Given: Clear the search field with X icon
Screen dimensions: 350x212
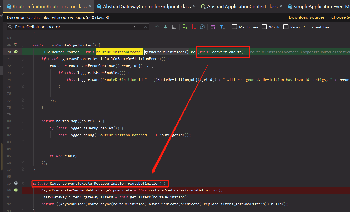Looking at the screenshot, I should click(x=145, y=27).
